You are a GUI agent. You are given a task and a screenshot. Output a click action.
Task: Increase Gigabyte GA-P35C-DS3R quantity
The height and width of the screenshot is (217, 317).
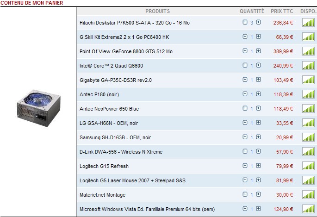tap(258, 80)
